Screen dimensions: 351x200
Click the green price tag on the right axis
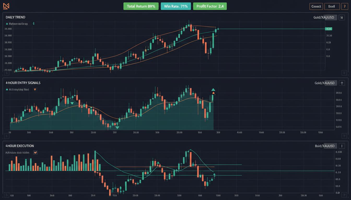329,29
